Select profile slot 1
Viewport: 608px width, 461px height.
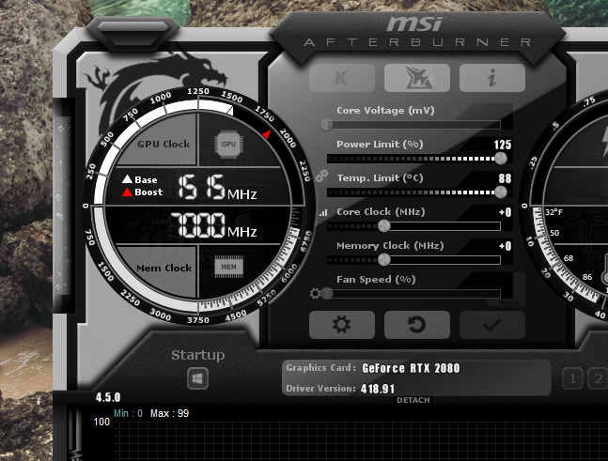(x=572, y=378)
